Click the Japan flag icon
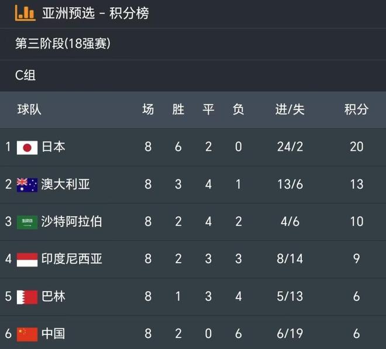Image resolution: width=386 pixels, height=349 pixels. pyautogui.click(x=27, y=147)
